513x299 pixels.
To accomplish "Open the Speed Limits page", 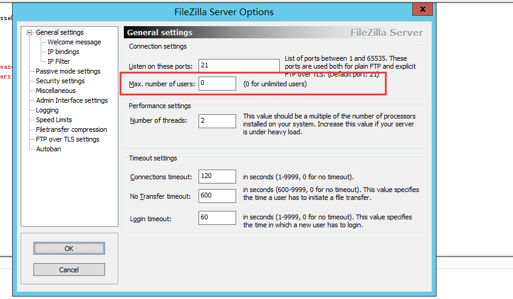I will (x=53, y=120).
